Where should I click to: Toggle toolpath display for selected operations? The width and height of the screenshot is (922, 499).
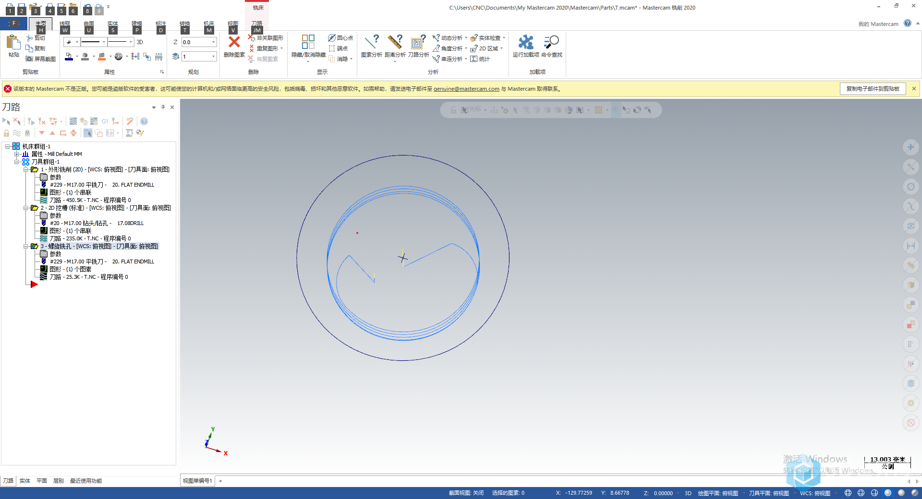pyautogui.click(x=17, y=133)
